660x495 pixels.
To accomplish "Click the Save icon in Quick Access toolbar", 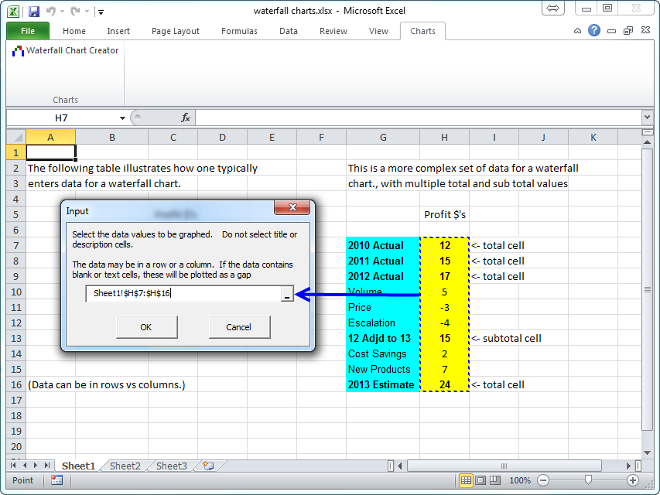I will click(x=33, y=11).
